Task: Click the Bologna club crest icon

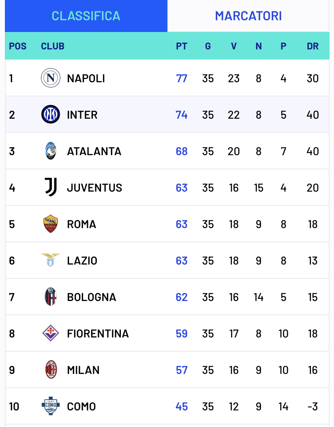Action: [x=51, y=297]
